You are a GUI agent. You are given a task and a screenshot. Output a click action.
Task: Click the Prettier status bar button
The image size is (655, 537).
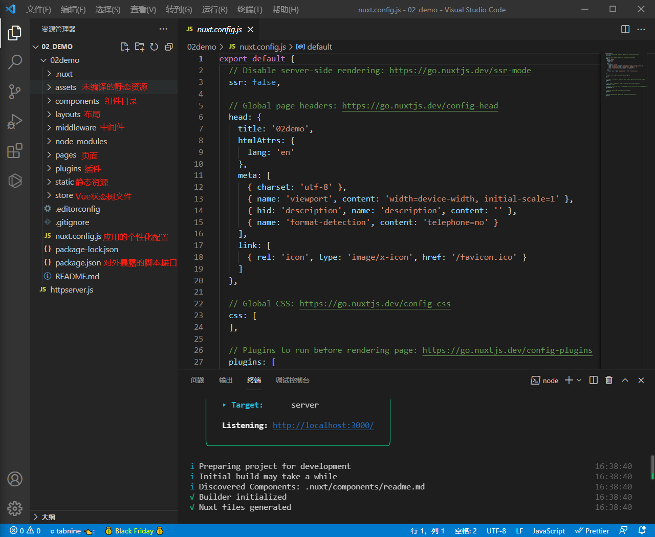point(592,531)
